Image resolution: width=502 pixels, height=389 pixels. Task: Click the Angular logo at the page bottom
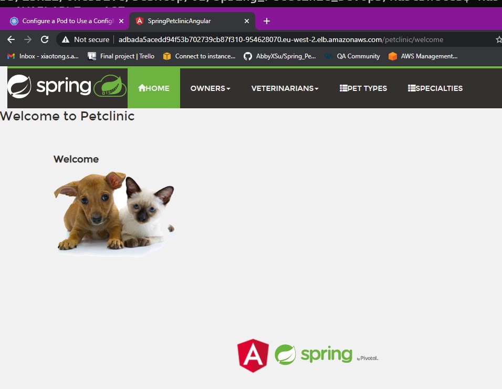[x=253, y=355]
